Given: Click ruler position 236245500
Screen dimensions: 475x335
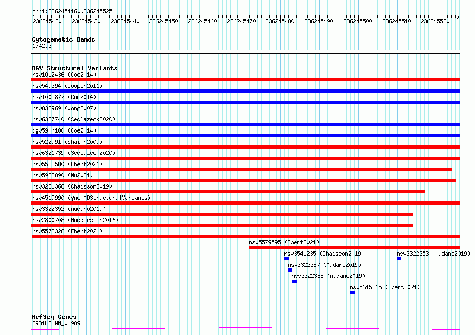Looking at the screenshot, I should (358, 21).
